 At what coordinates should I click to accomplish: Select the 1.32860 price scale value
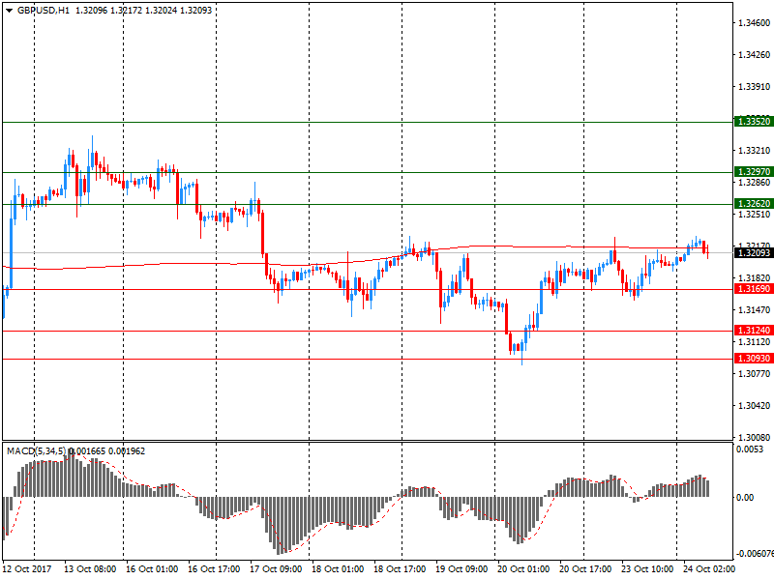click(x=754, y=183)
